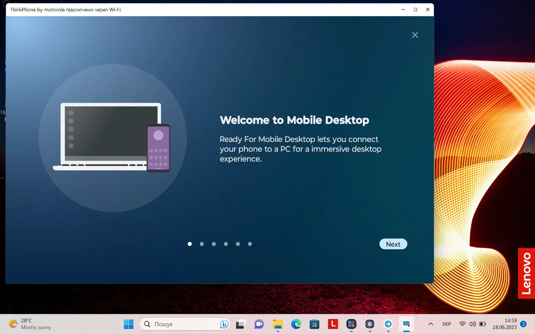Expand the hidden system tray icons chevron
This screenshot has height=334, width=535.
[x=431, y=324]
